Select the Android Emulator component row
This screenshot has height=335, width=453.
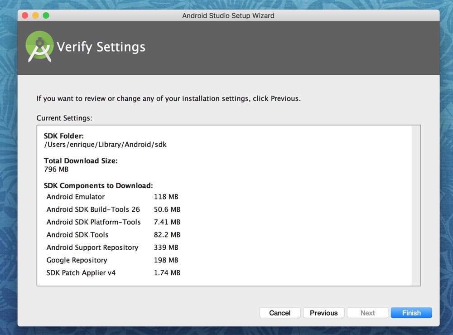click(x=76, y=197)
